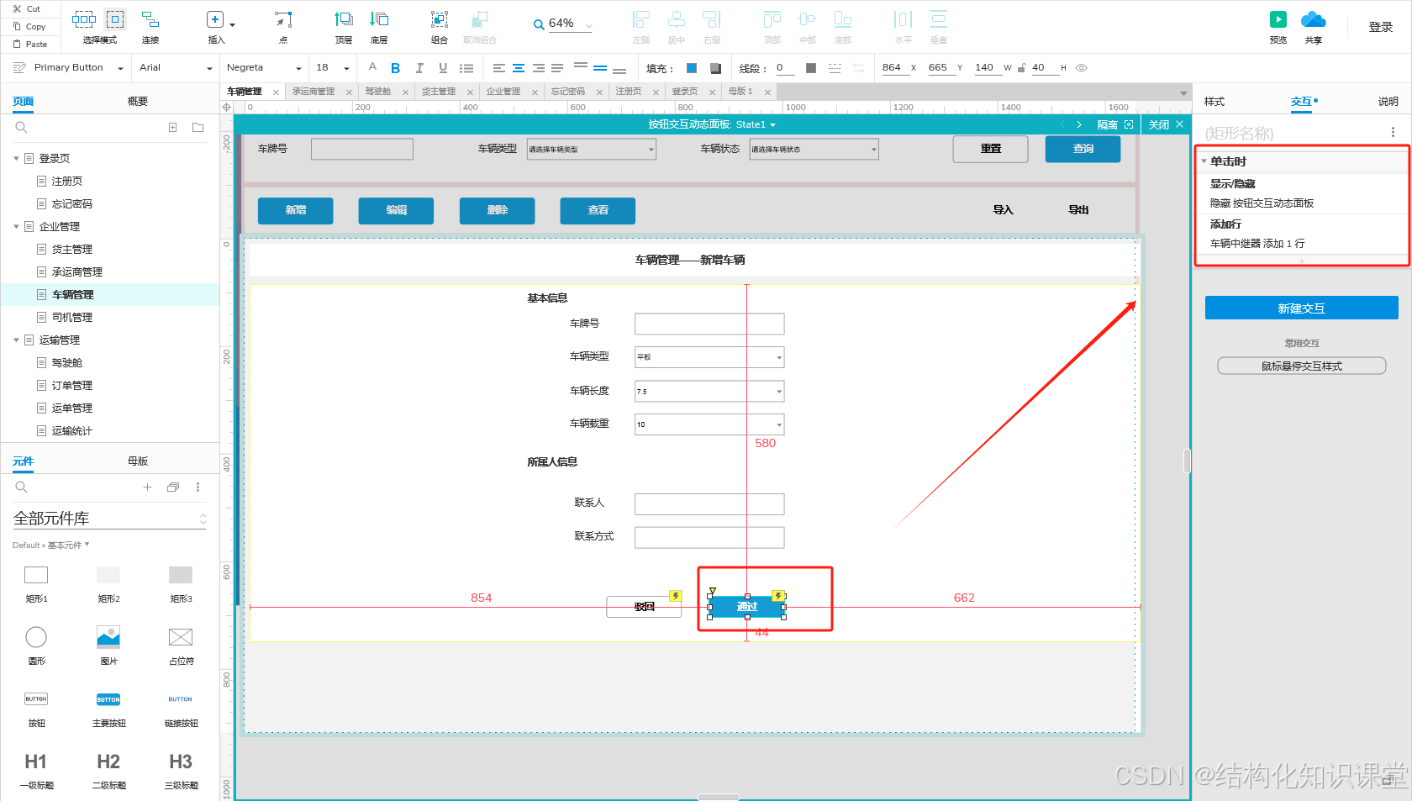Click the 查询 search button on canvas
The image size is (1412, 801).
pyautogui.click(x=1083, y=149)
